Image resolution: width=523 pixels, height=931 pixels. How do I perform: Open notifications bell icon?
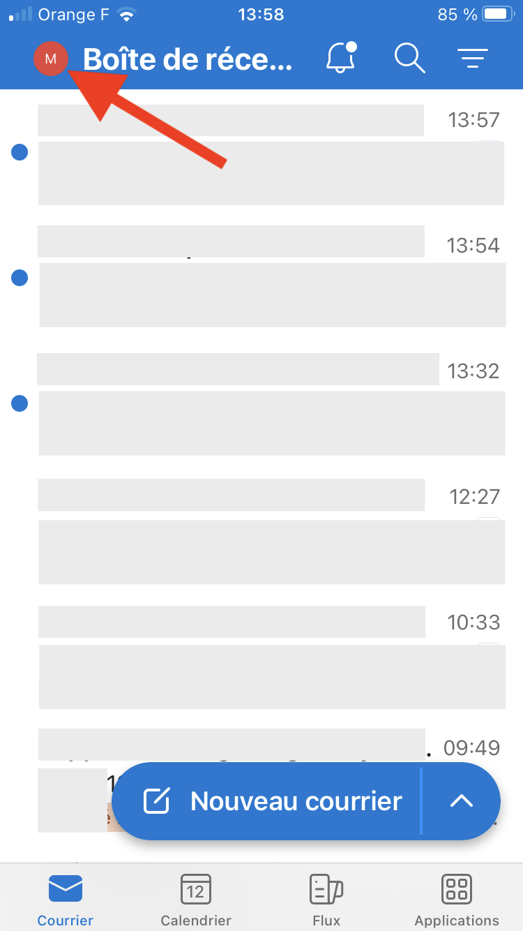(x=342, y=57)
